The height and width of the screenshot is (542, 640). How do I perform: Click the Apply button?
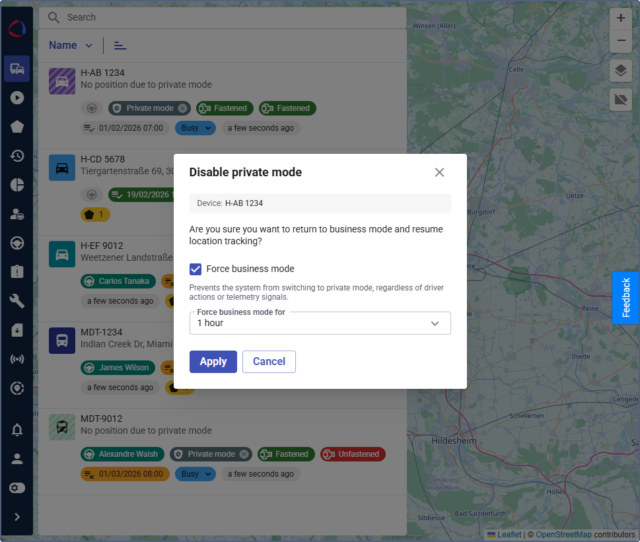(x=213, y=362)
